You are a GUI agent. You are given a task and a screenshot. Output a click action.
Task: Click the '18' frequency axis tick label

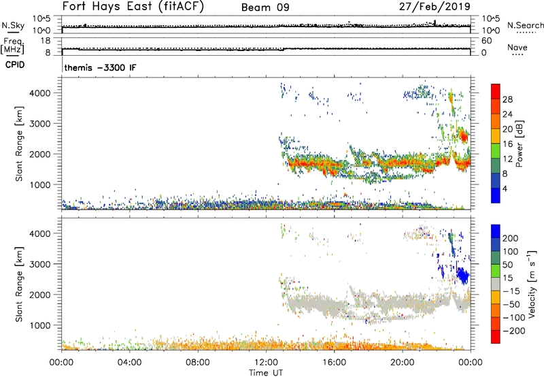(46, 41)
